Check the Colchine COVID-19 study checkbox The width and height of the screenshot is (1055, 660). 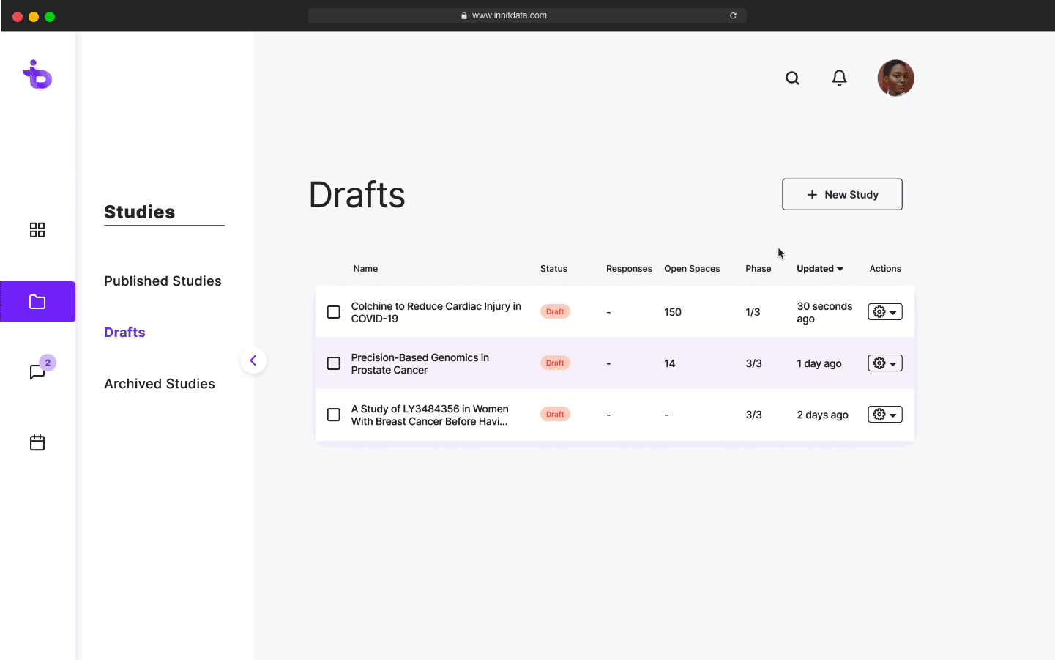click(x=334, y=312)
